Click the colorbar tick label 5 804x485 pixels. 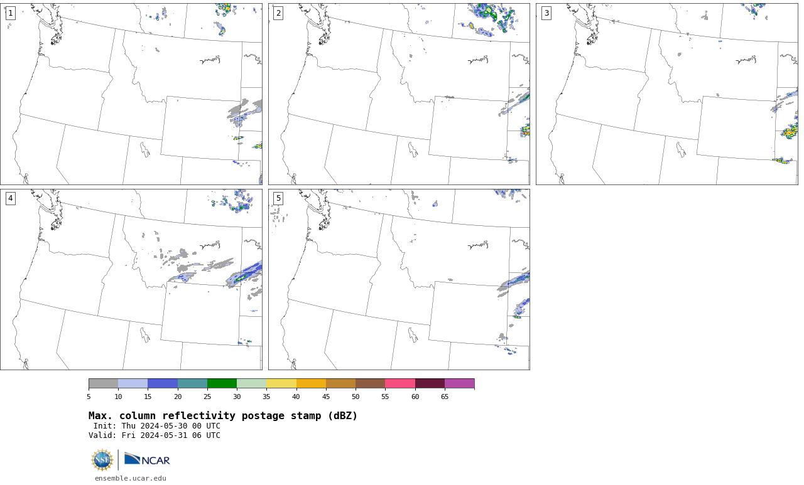tap(89, 397)
